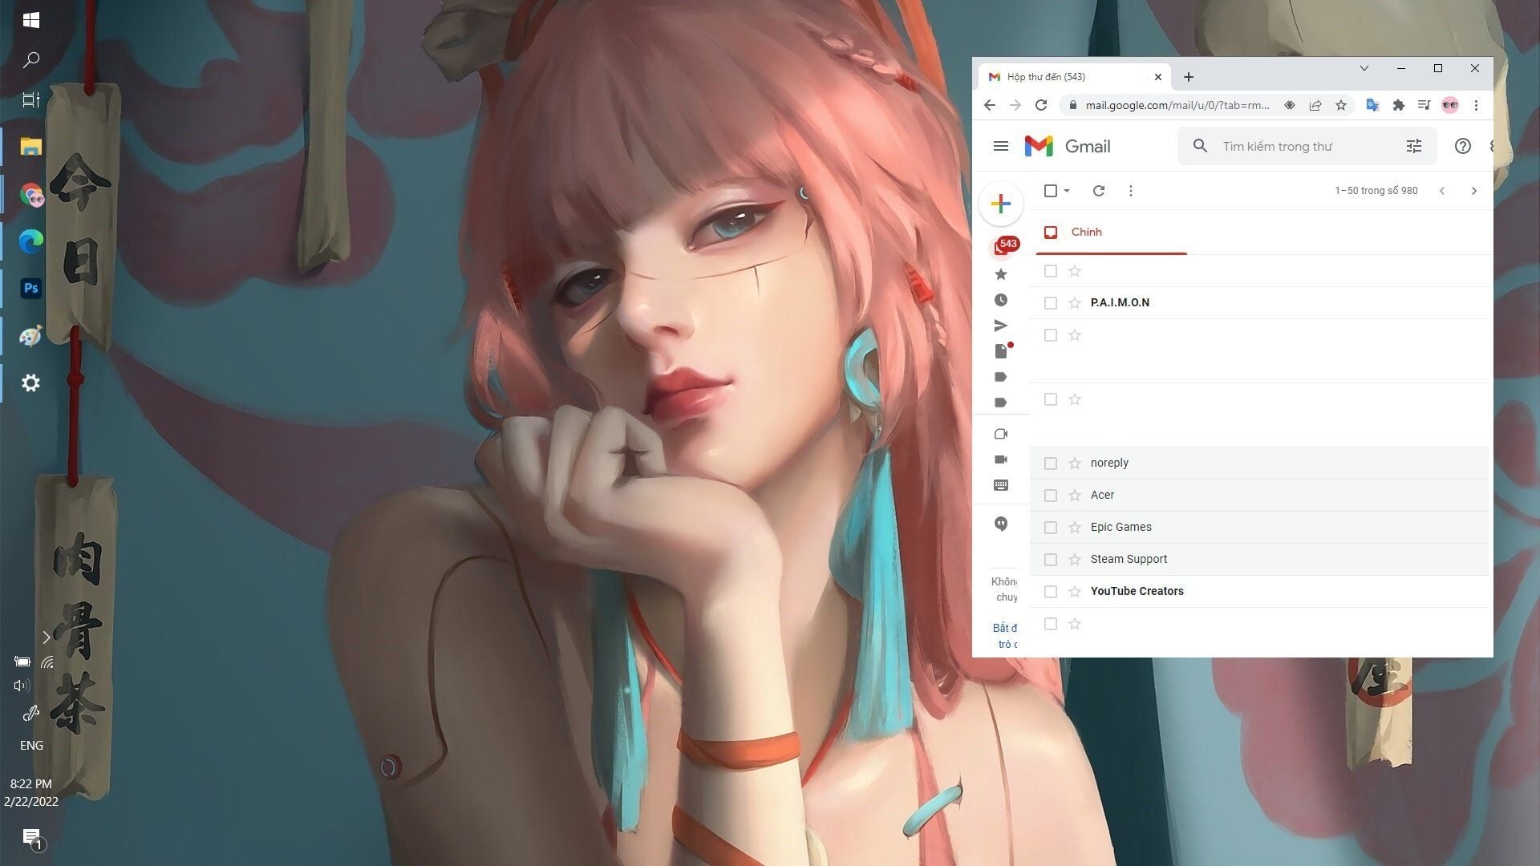Open Gmail main menu hamburger icon
Viewport: 1540px width, 866px height.
pos(1000,146)
